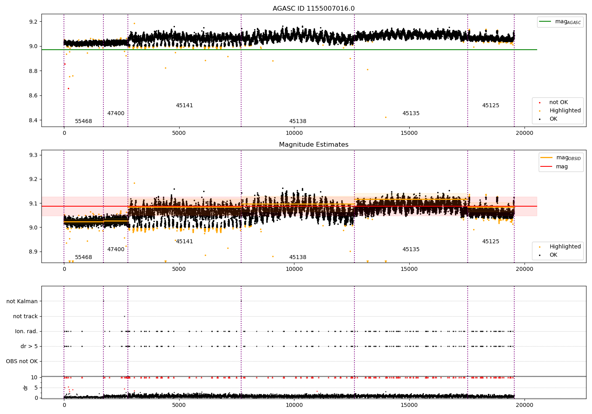
Task: Click OBSID label 45135 in the top plot
Action: tap(411, 114)
